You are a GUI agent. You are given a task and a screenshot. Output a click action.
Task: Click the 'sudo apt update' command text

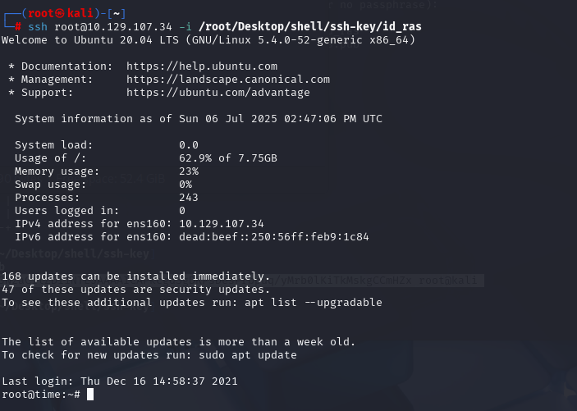tap(248, 355)
